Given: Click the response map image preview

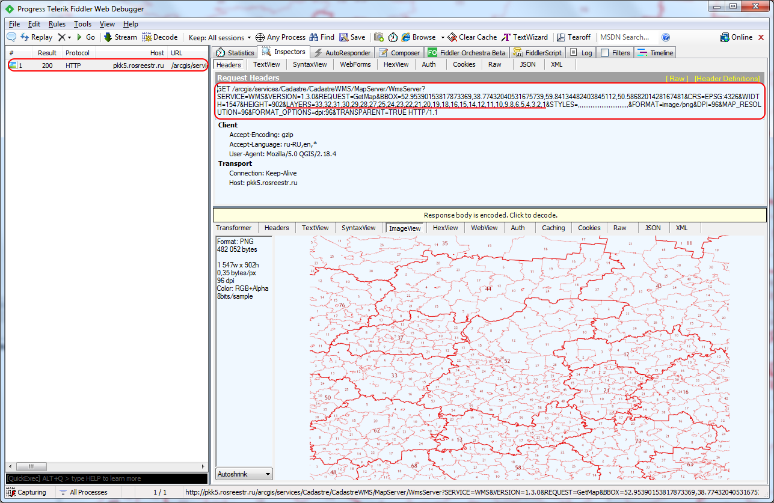Looking at the screenshot, I should (x=519, y=358).
